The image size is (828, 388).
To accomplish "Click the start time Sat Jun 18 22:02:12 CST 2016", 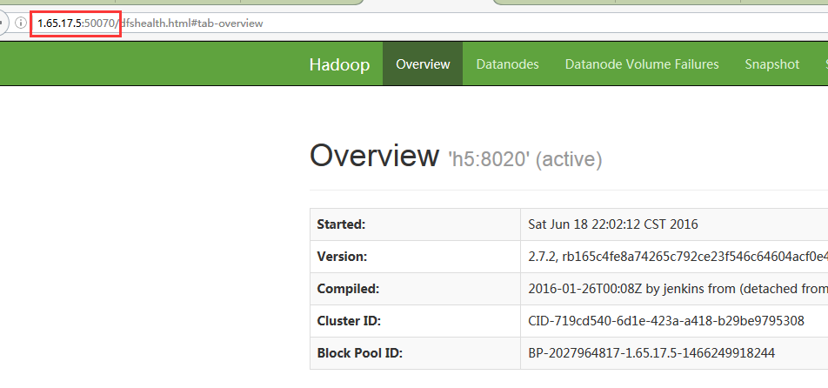I will [x=613, y=224].
